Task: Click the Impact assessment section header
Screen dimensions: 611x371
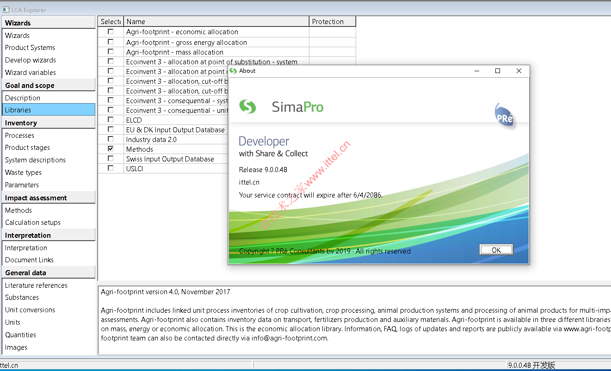Action: pyautogui.click(x=49, y=198)
